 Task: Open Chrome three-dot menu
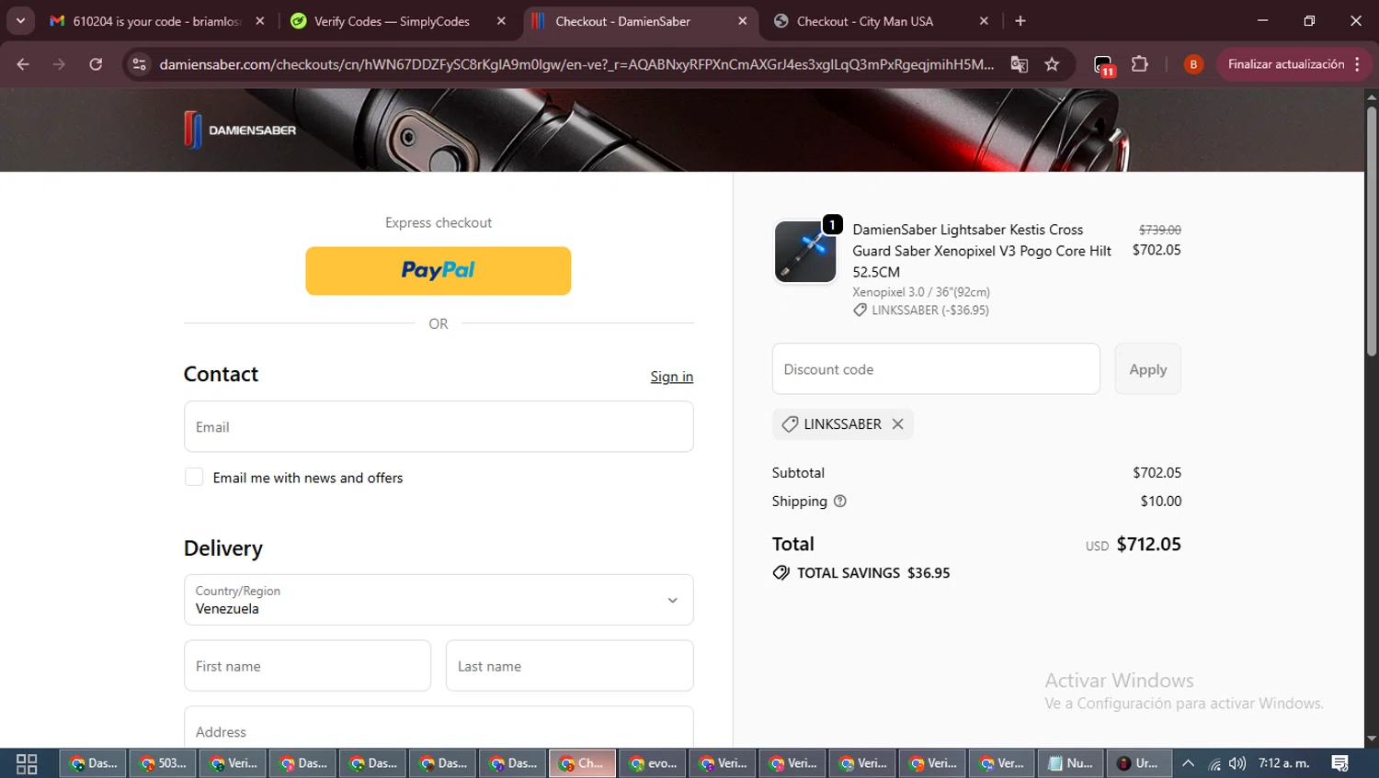pyautogui.click(x=1357, y=64)
